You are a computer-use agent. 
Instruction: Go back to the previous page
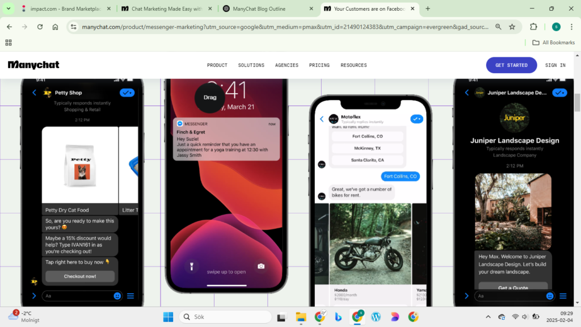click(x=9, y=27)
